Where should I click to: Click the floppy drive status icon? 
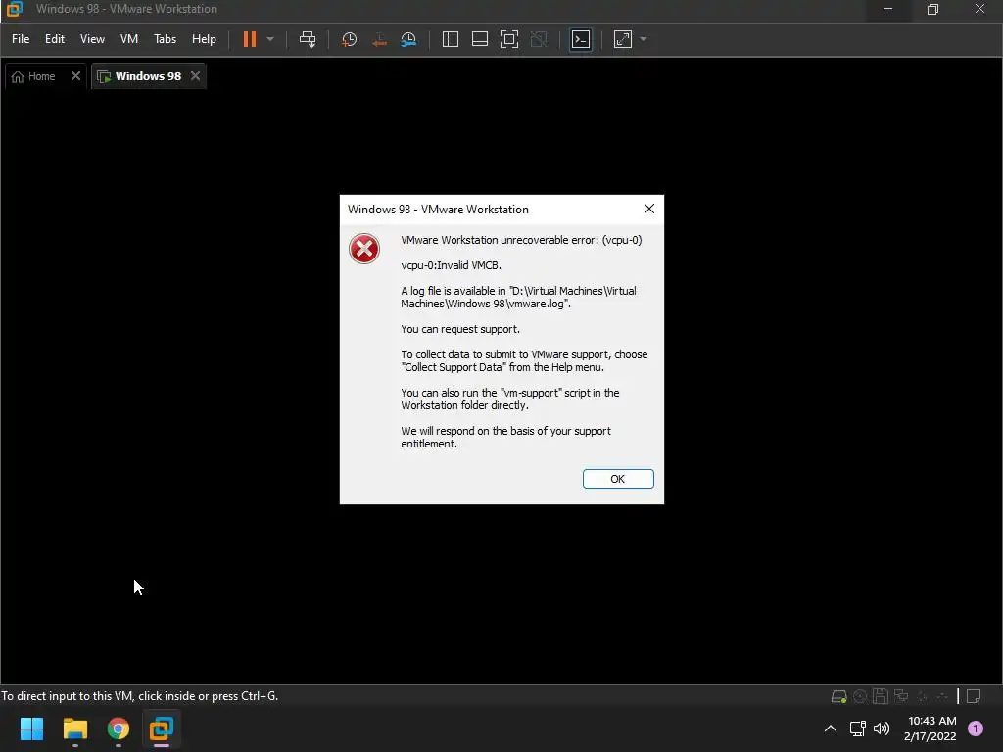click(881, 696)
